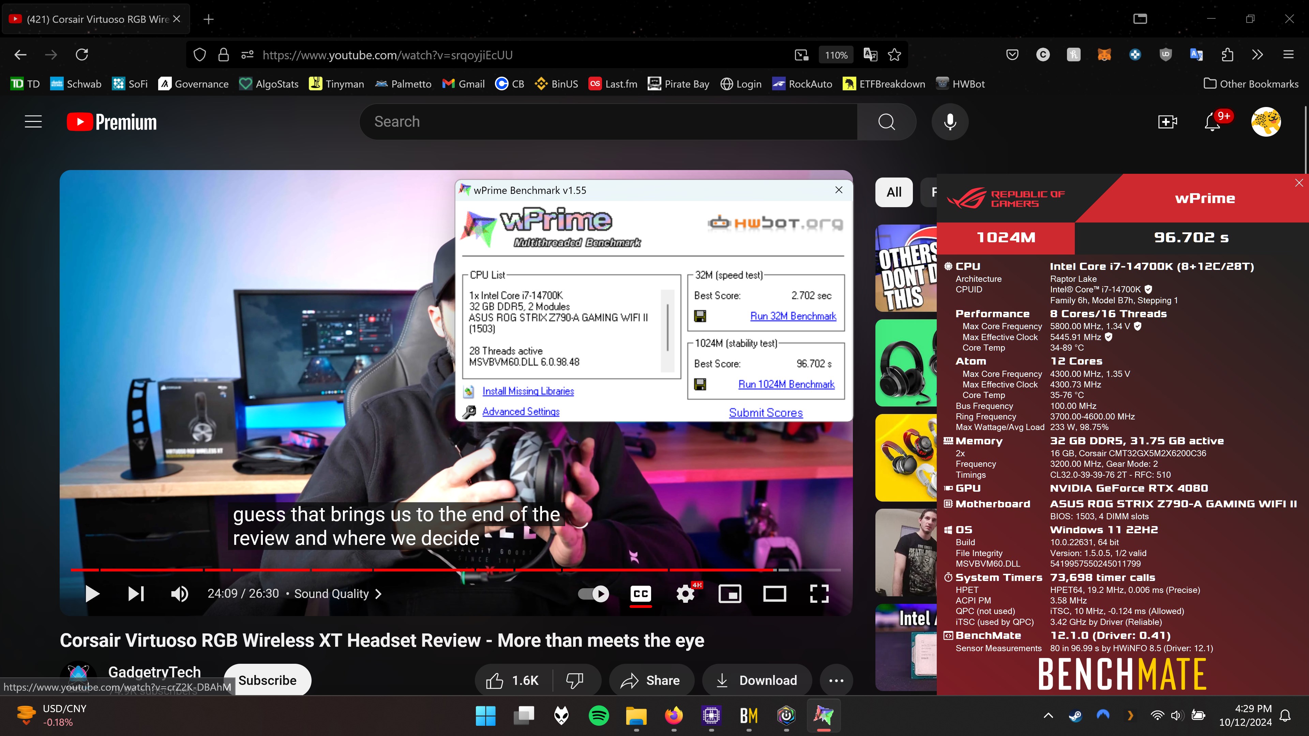
Task: Click the YouTube search magnifier button
Action: [886, 121]
